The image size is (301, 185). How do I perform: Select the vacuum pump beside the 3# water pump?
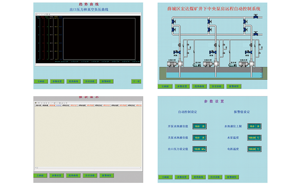233,65
